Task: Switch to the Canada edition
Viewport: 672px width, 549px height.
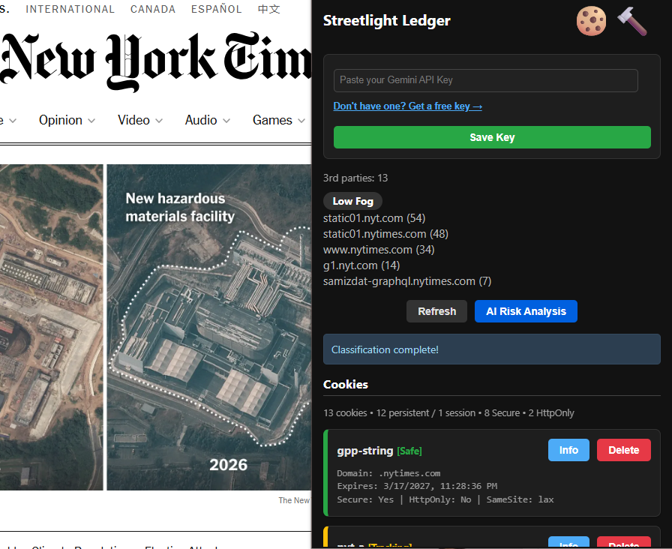Action: [x=153, y=9]
